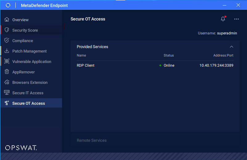Click the Secure OT Access robot-arm icon
The height and width of the screenshot is (160, 247).
point(7,103)
